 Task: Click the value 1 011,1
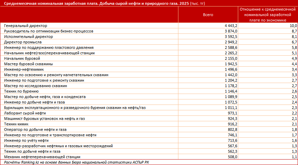click(x=231, y=108)
